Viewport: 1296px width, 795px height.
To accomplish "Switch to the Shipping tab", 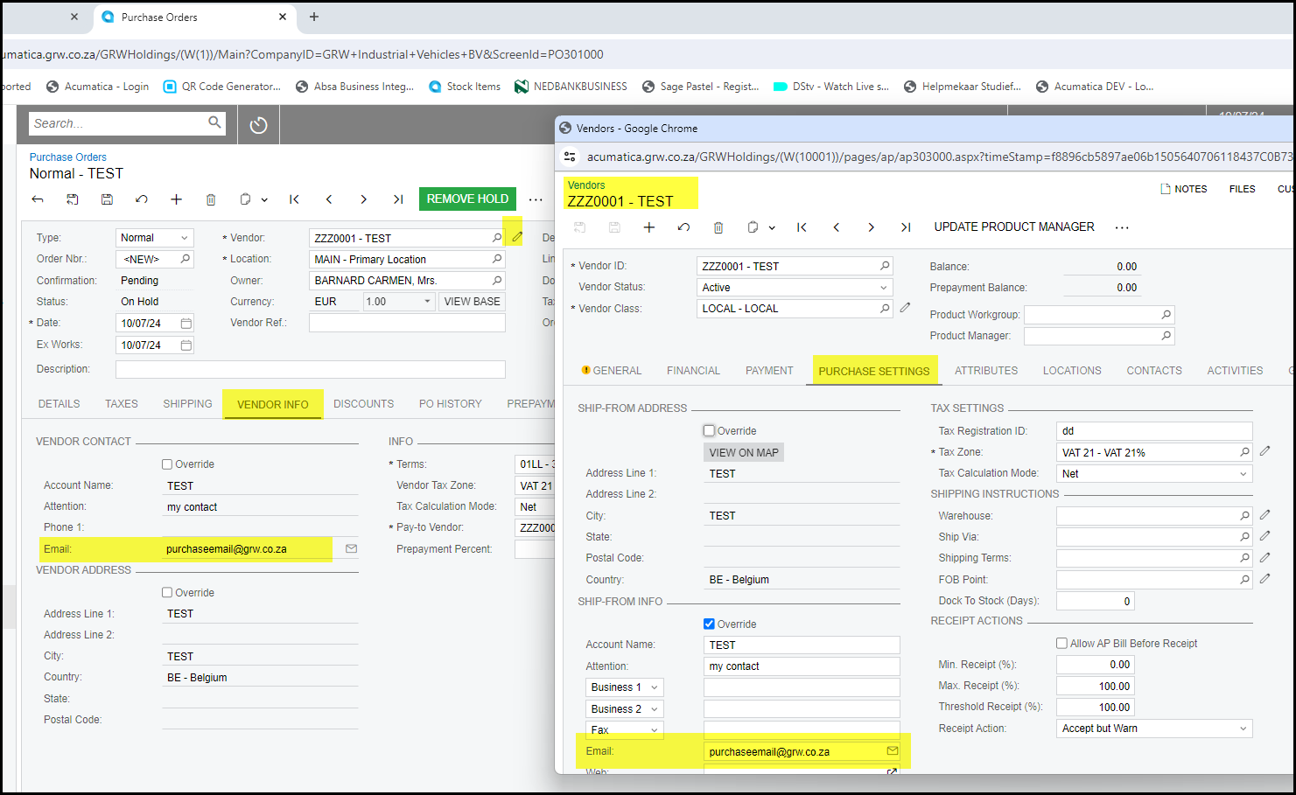I will (187, 404).
